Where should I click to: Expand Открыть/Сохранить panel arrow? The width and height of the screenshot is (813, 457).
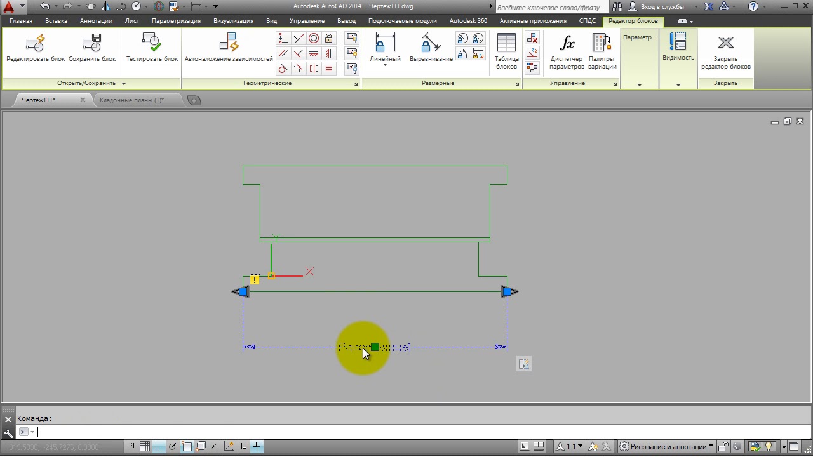(124, 83)
